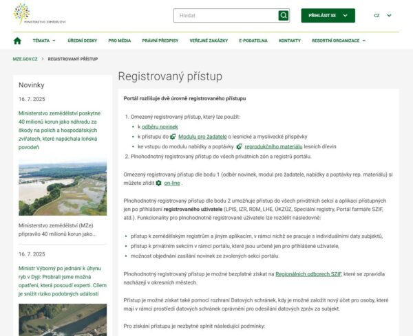Click bullet možnost objednání zasílání novinek
The image size is (413, 336).
click(205, 256)
